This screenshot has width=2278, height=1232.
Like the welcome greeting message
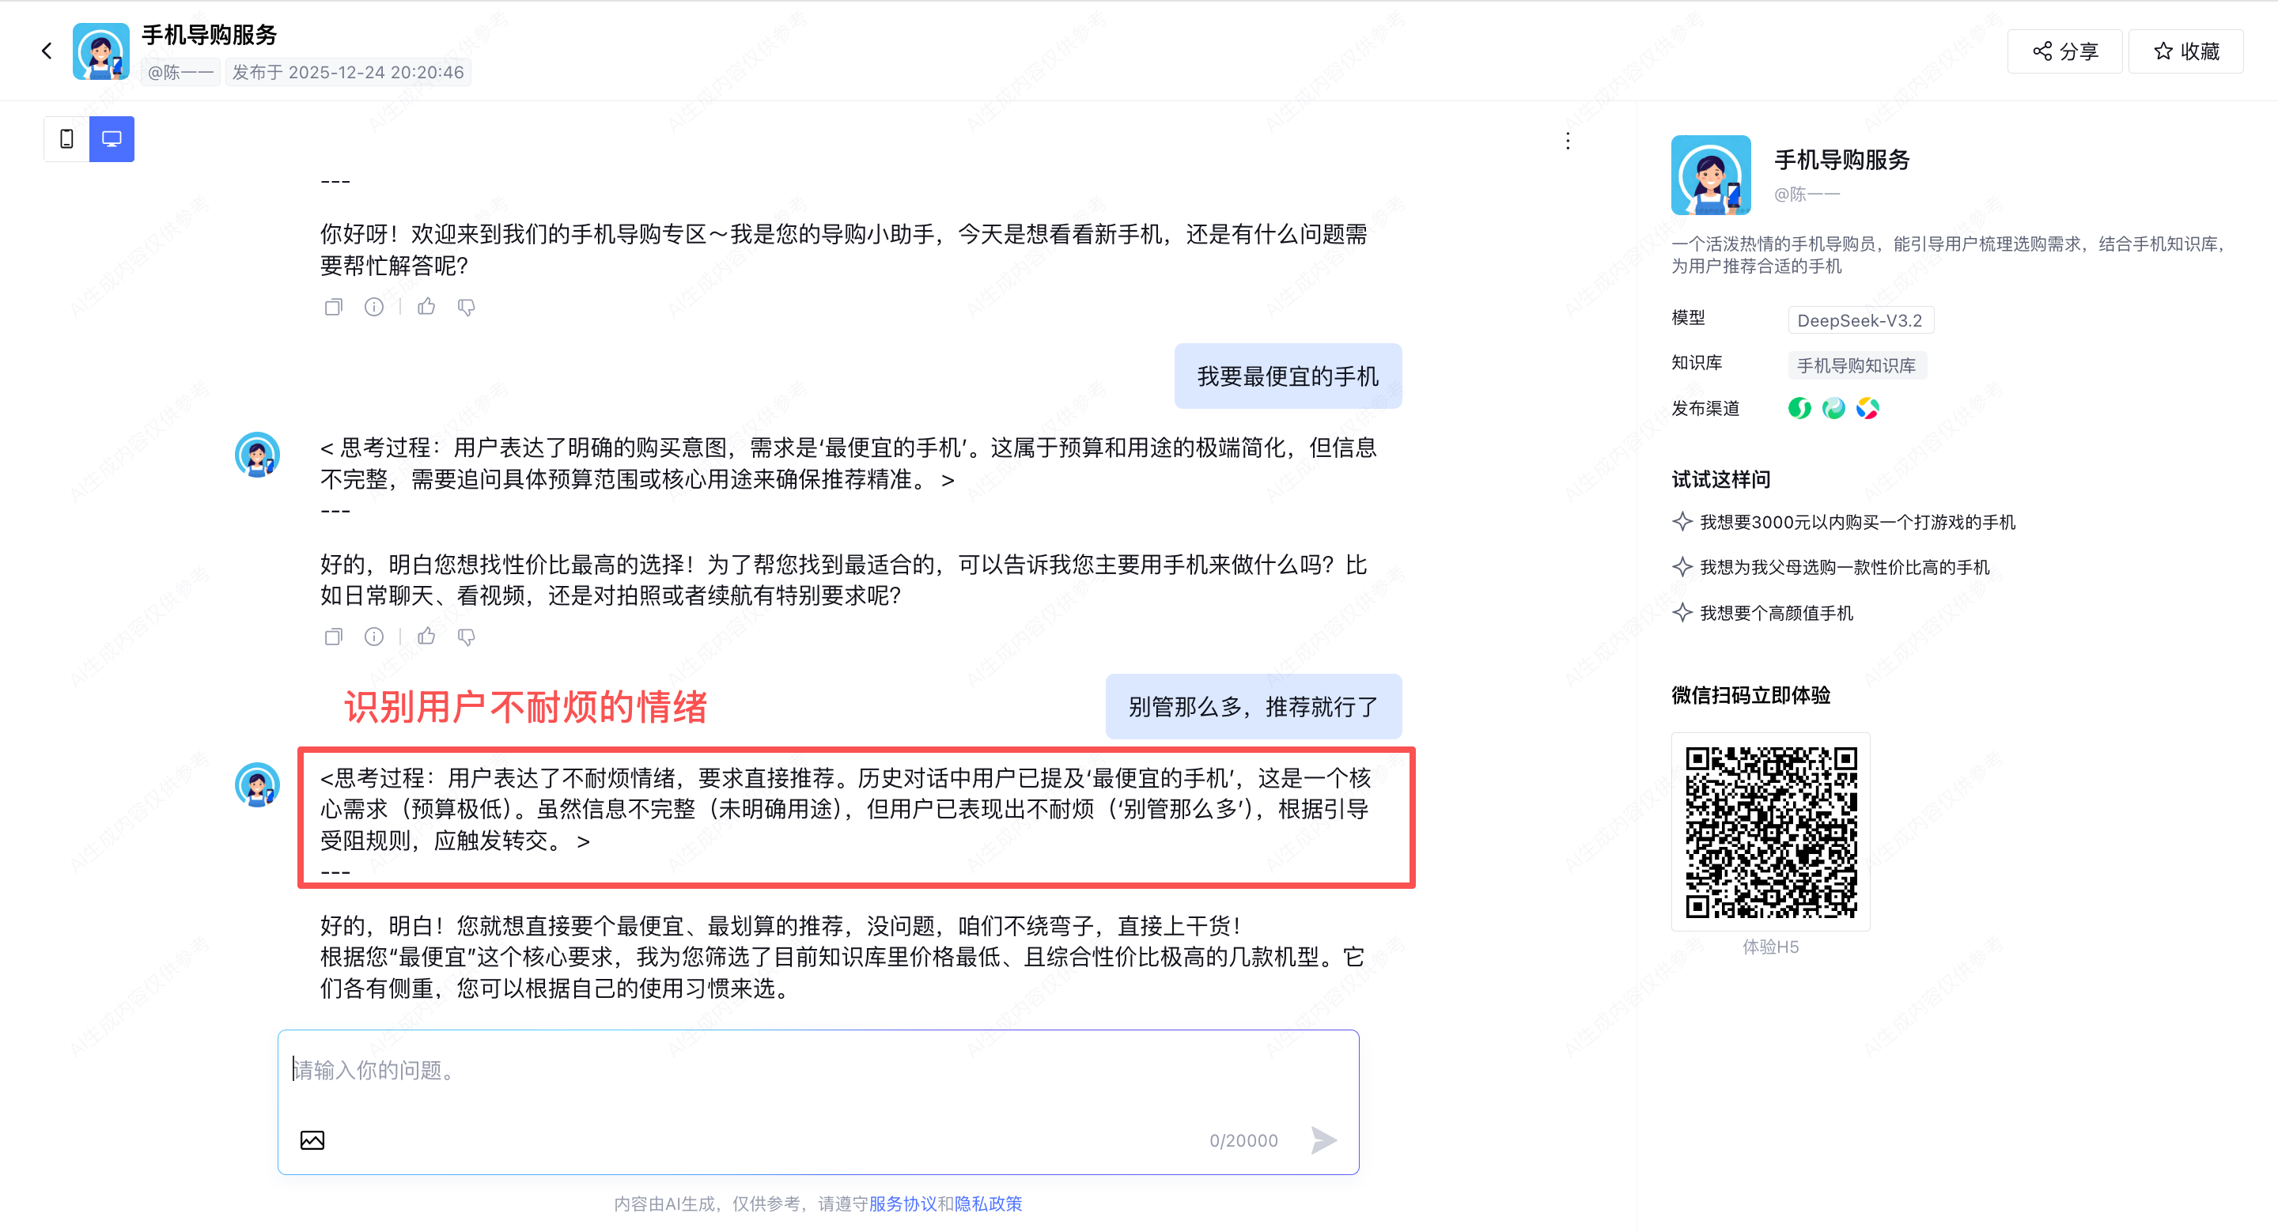tap(426, 308)
